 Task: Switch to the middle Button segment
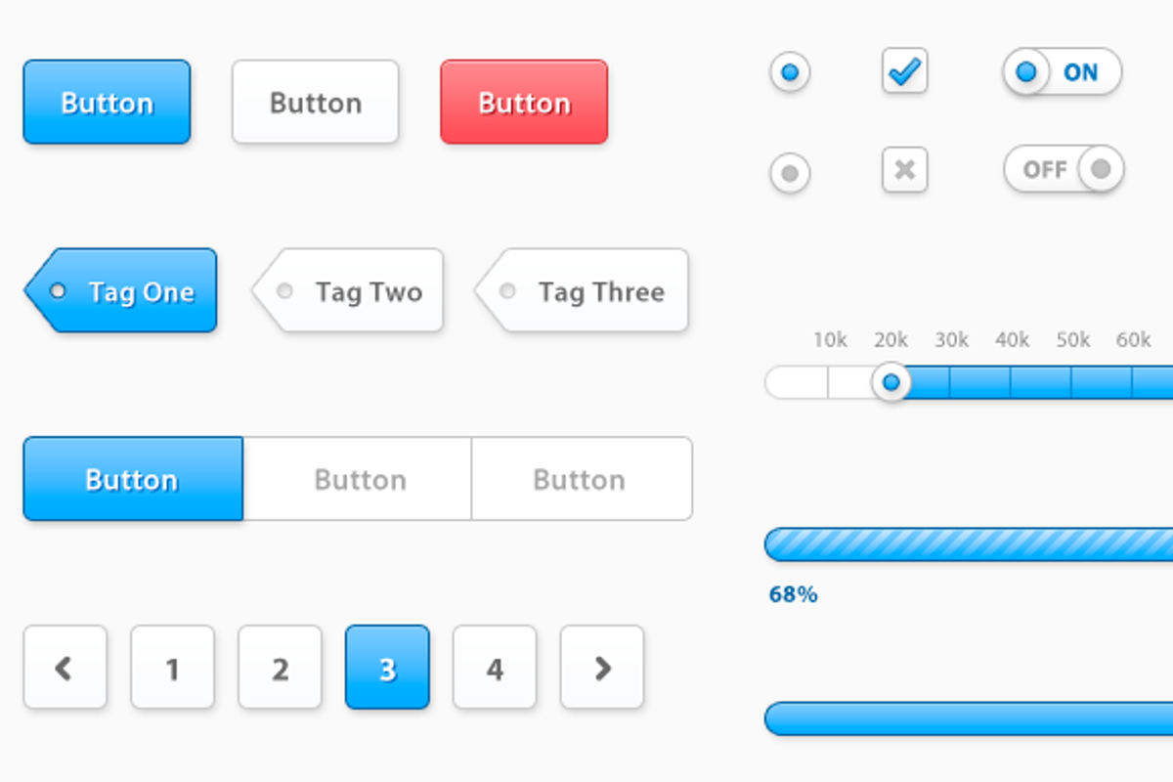pos(360,479)
